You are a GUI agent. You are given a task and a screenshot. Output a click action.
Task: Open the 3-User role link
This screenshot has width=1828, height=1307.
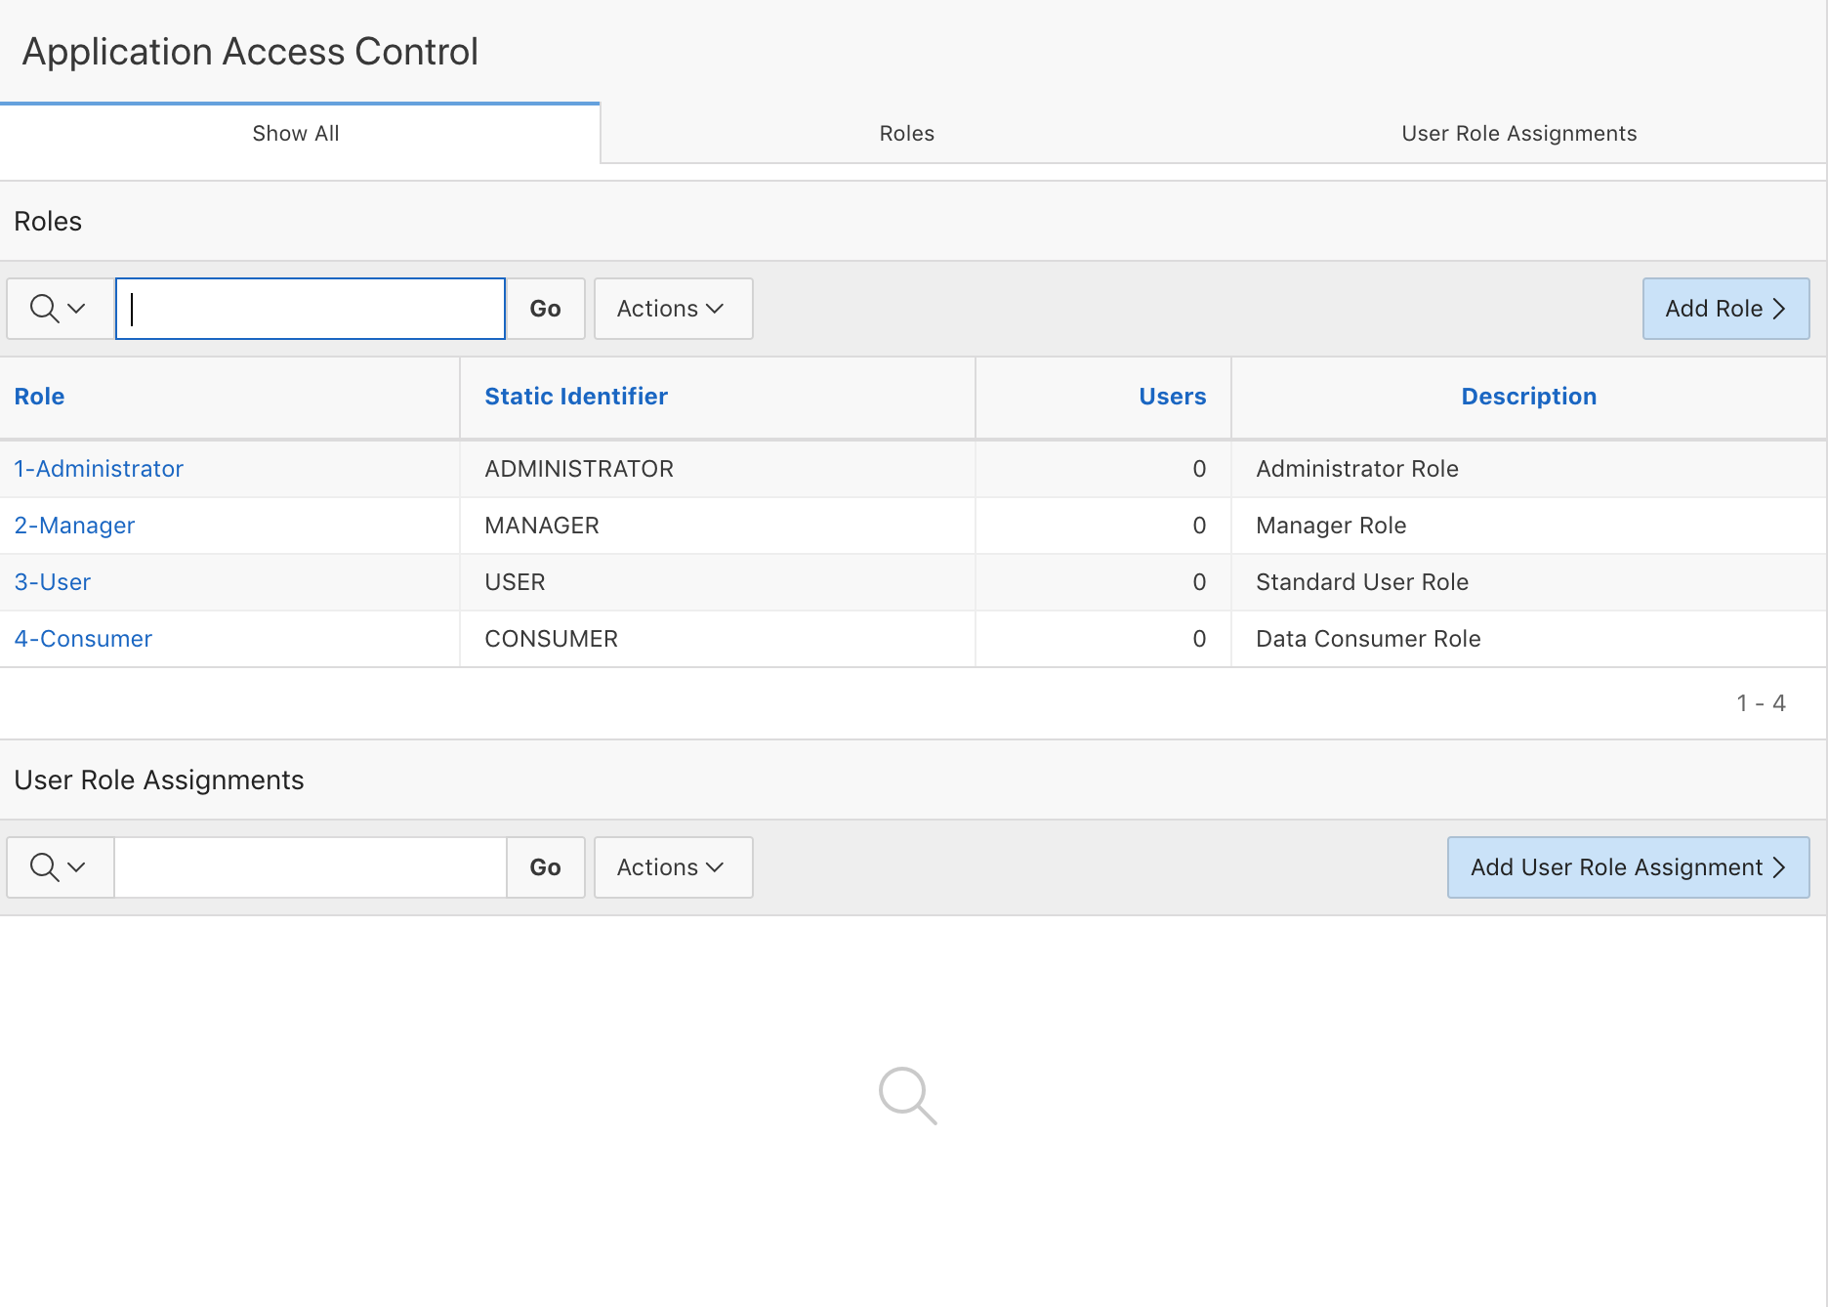click(x=53, y=582)
